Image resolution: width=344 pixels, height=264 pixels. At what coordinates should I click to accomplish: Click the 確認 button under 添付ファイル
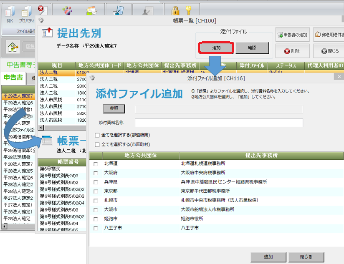point(252,48)
